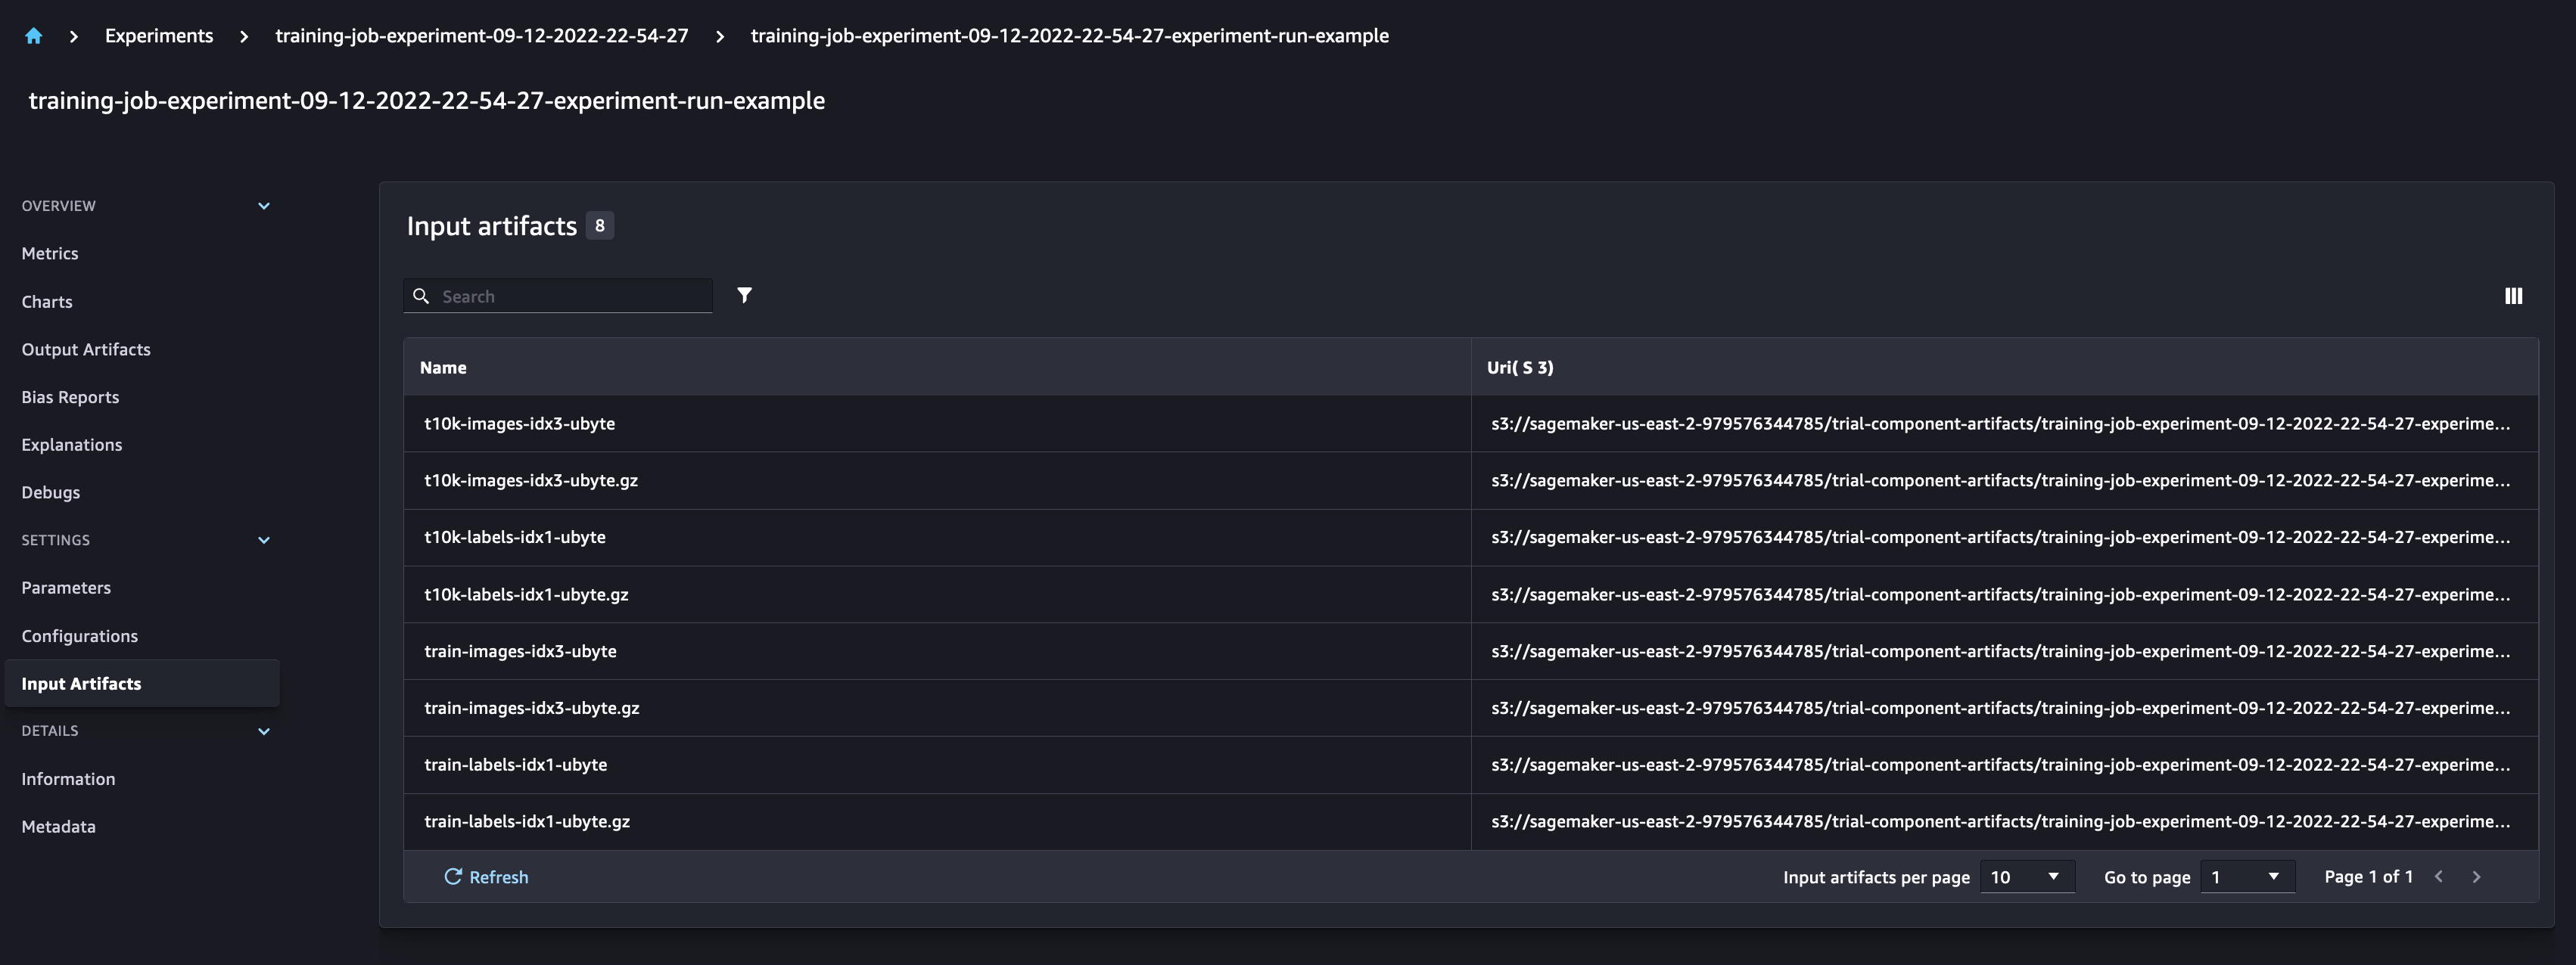Open the table filter funnel icon
The height and width of the screenshot is (965, 2576).
click(744, 296)
